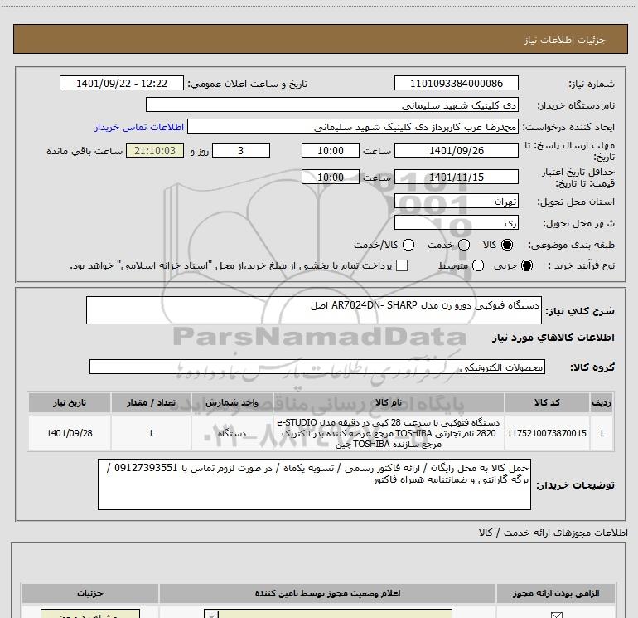Click the need number field 1101093384000086
The image size is (638, 618).
[456, 83]
